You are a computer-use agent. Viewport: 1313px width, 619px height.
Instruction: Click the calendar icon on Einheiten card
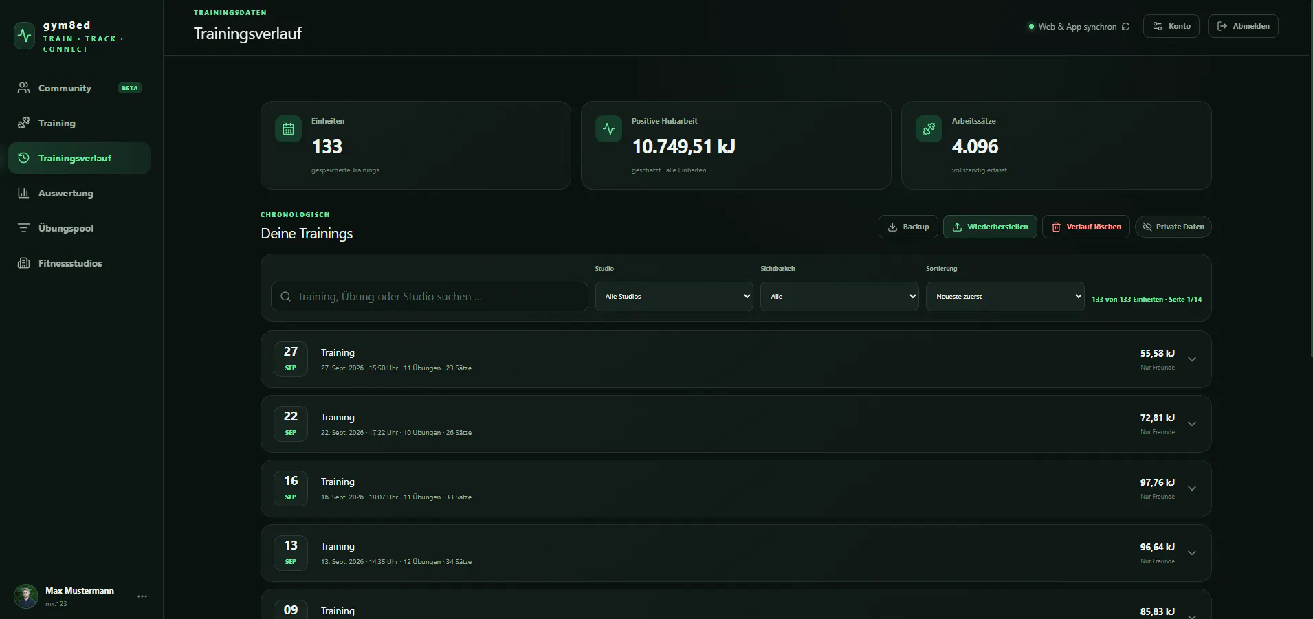pos(288,129)
